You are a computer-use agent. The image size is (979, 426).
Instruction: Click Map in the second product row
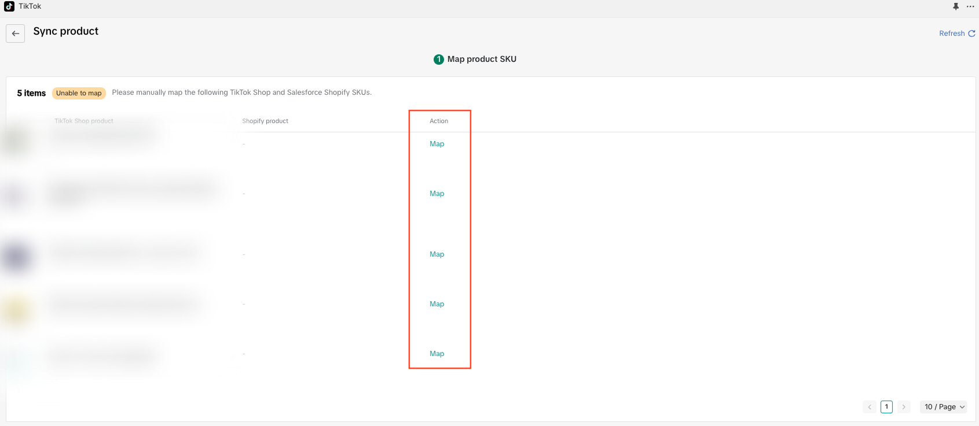click(x=437, y=194)
